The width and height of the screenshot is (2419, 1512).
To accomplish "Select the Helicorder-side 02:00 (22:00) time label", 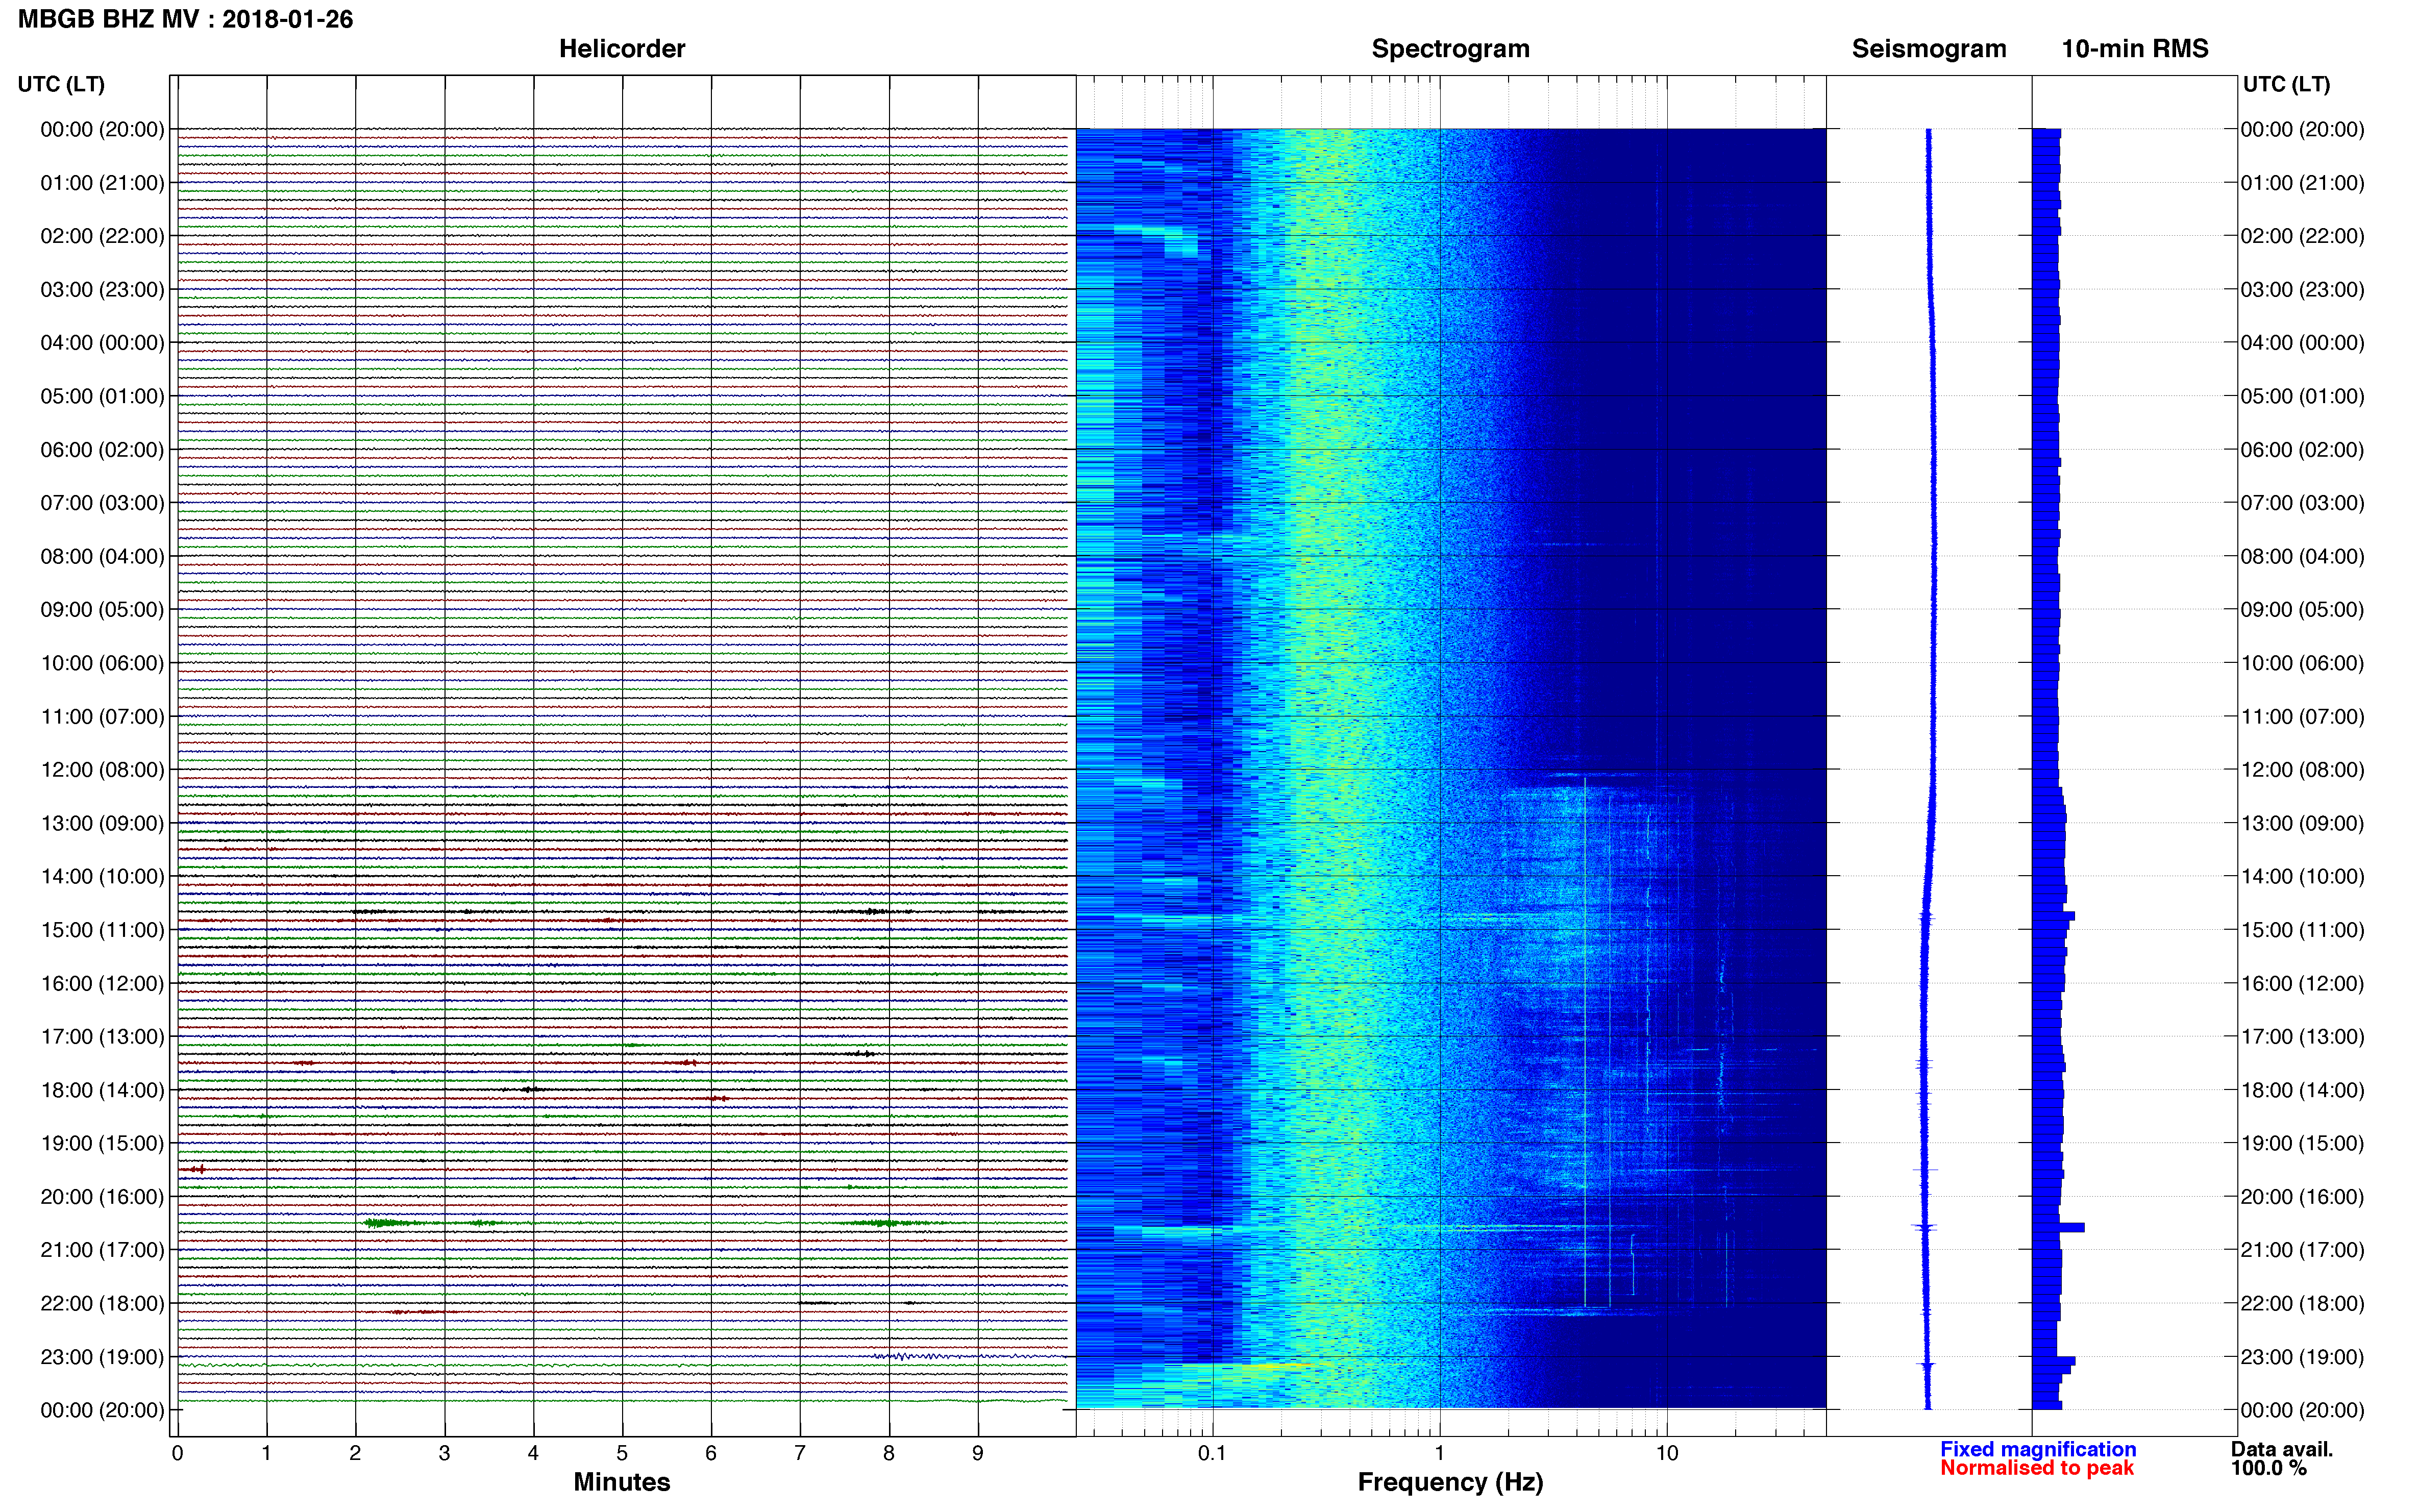I will coord(102,236).
